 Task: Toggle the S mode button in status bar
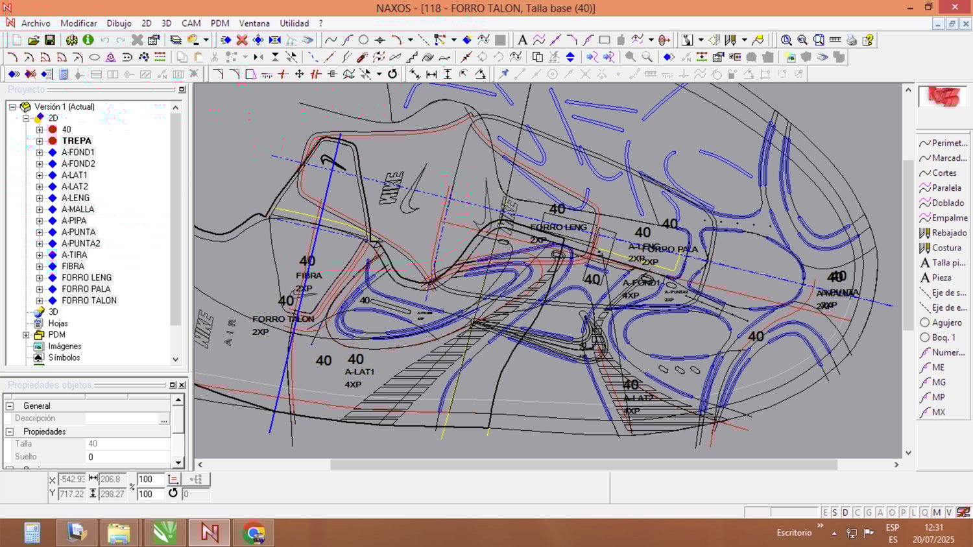tap(835, 513)
